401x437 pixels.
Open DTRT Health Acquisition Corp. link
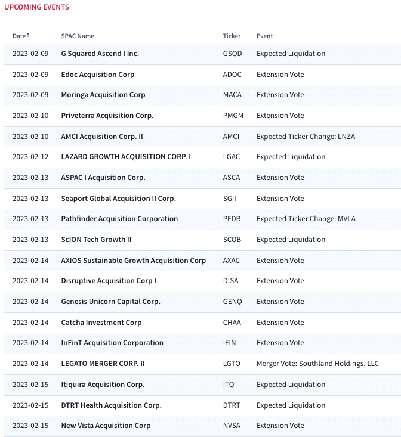(111, 405)
